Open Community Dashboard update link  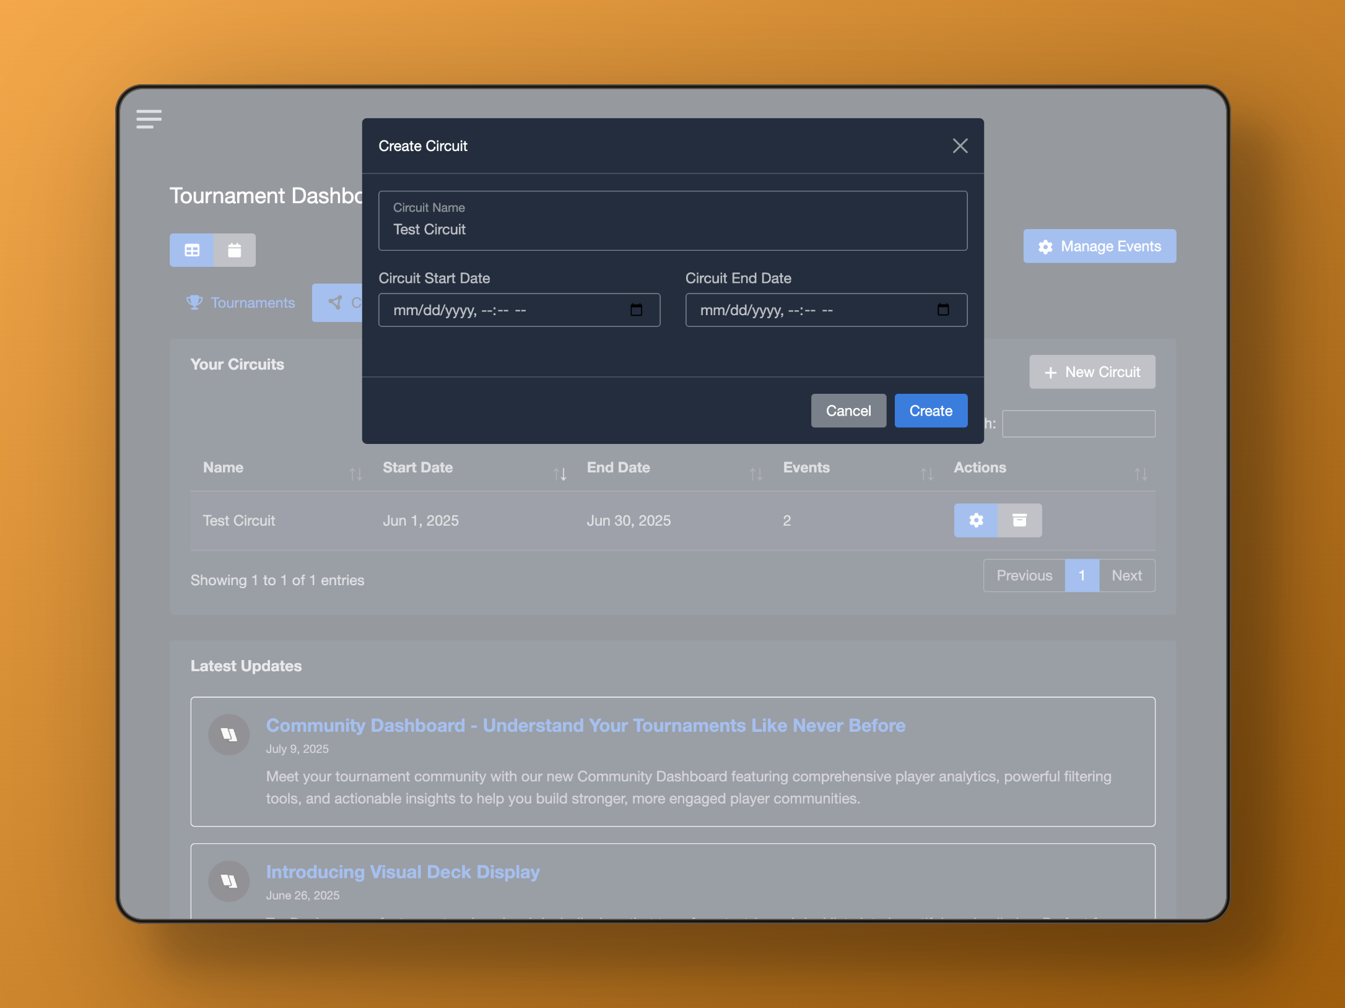585,726
